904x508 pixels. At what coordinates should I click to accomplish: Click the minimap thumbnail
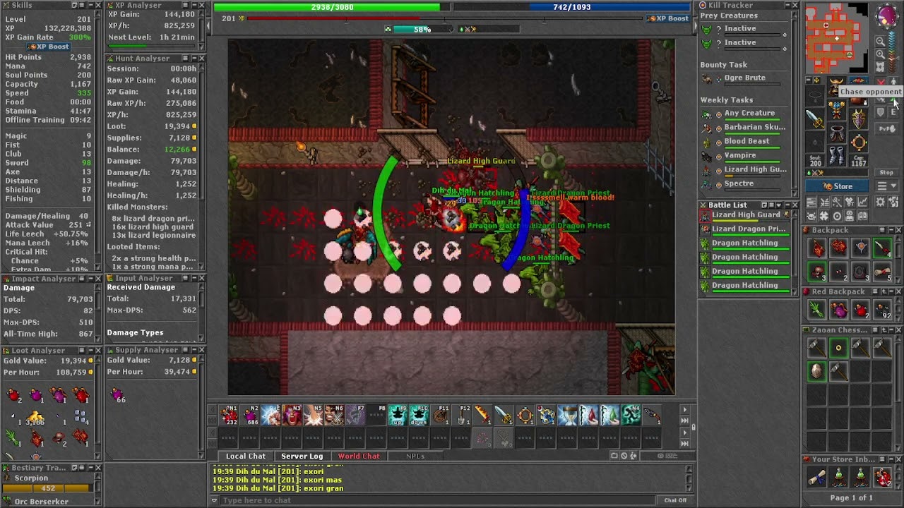pos(837,37)
